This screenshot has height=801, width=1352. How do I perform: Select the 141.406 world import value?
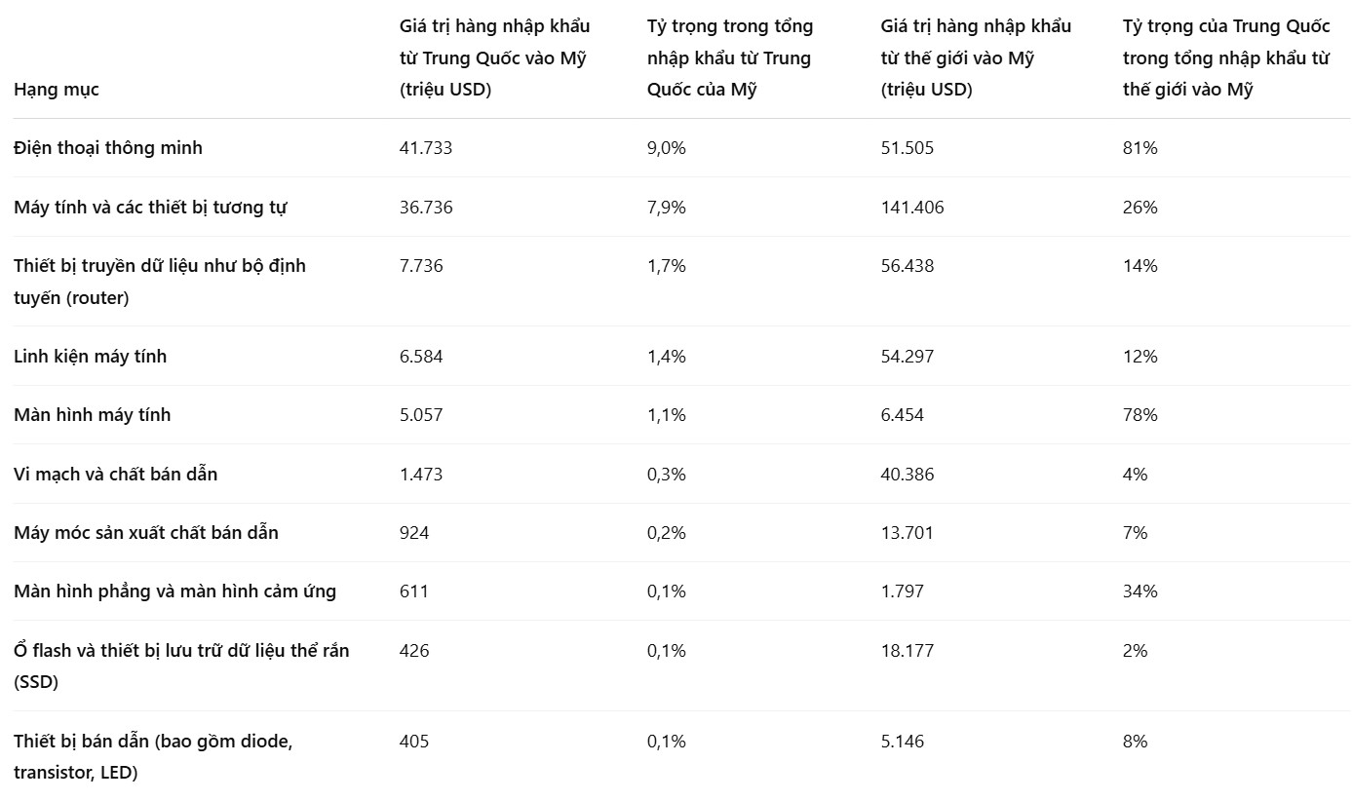coord(912,208)
